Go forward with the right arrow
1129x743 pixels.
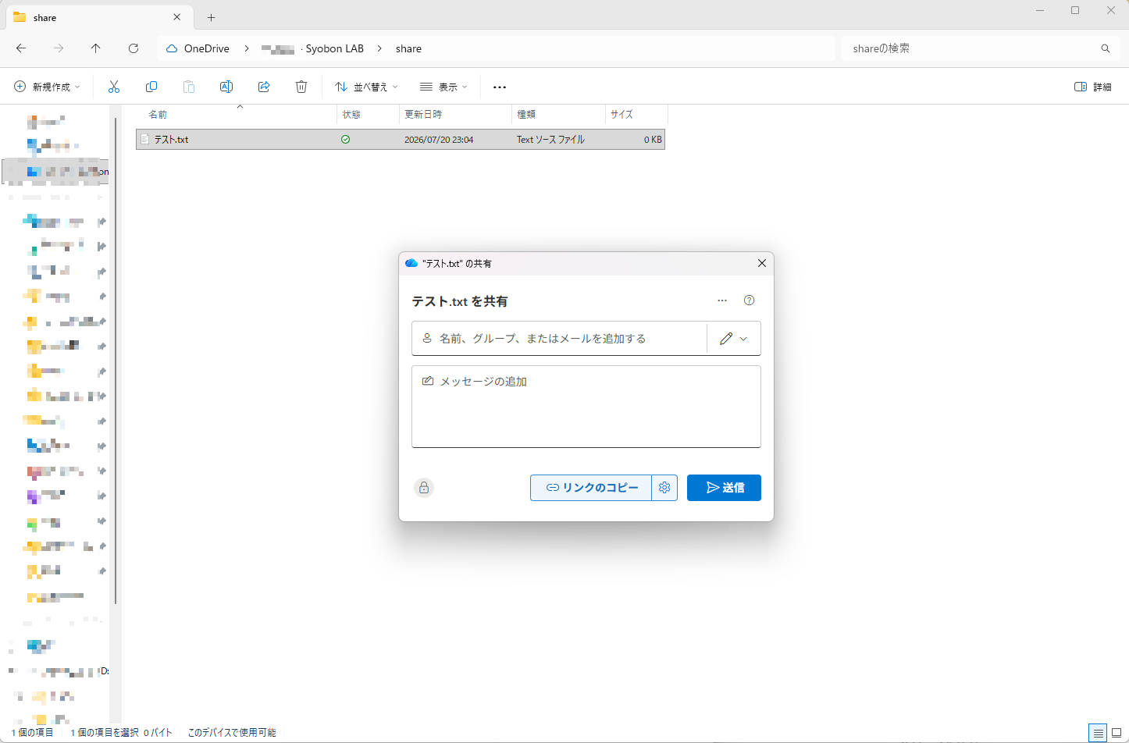click(x=59, y=48)
